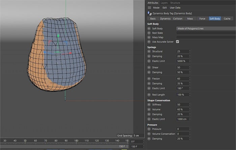Toggle Use Accurate Solver keyframe circle
The width and height of the screenshot is (236, 150).
point(149,42)
